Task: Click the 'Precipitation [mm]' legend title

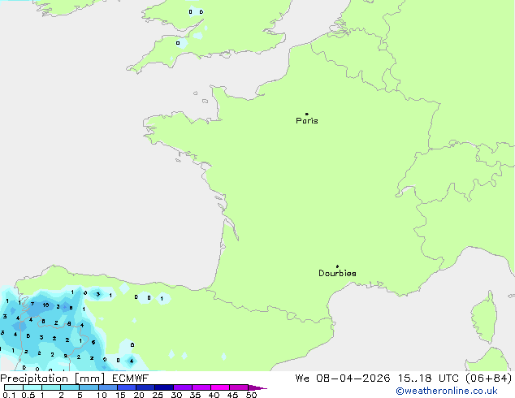Action: 53,379
